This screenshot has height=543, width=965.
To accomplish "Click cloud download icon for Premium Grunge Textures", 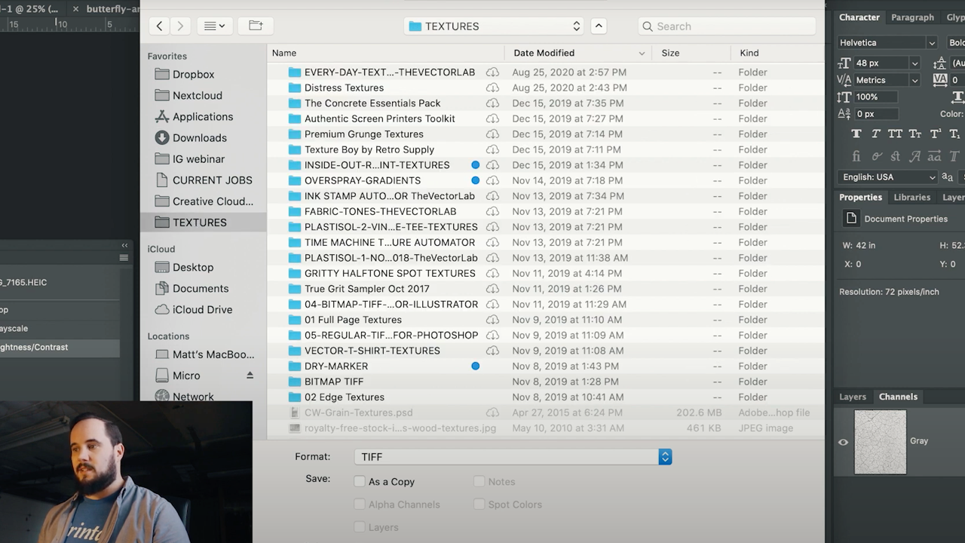I will click(492, 133).
